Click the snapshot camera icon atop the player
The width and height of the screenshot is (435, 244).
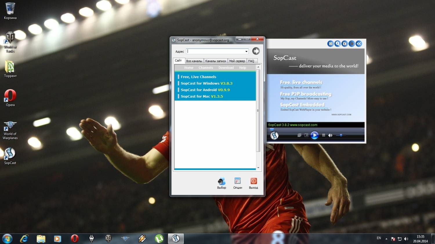345,44
